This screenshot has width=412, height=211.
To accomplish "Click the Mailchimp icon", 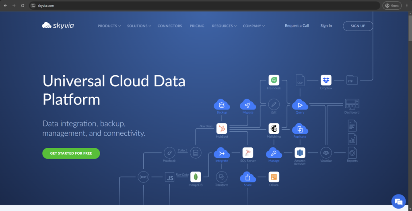I will (x=274, y=128).
